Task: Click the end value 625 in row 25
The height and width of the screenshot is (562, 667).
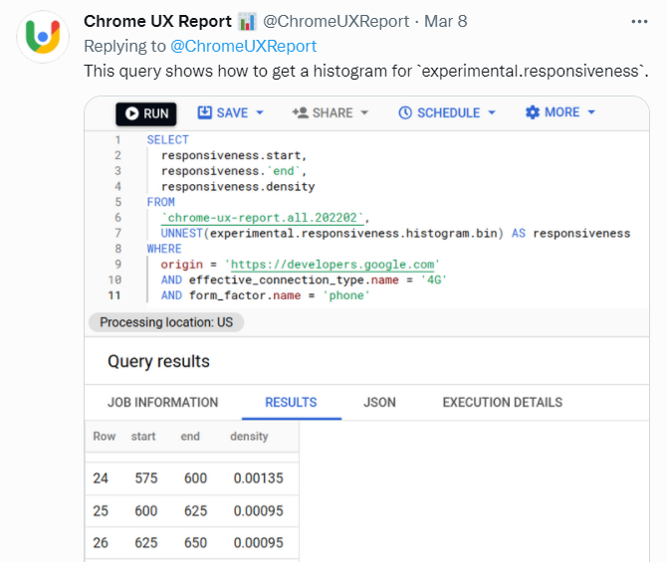Action: tap(196, 510)
